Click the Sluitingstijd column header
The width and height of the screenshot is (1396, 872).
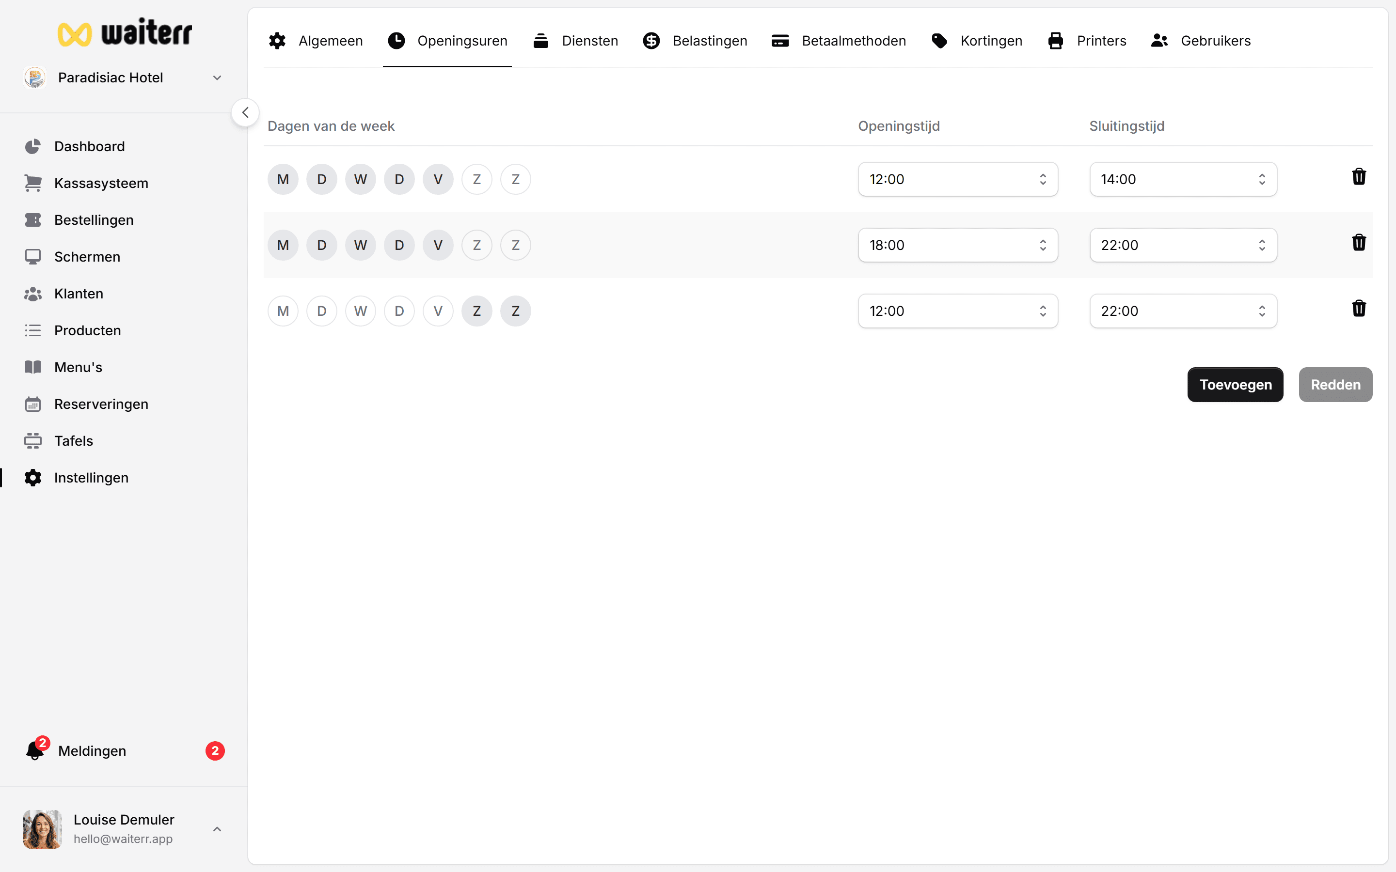[1126, 126]
